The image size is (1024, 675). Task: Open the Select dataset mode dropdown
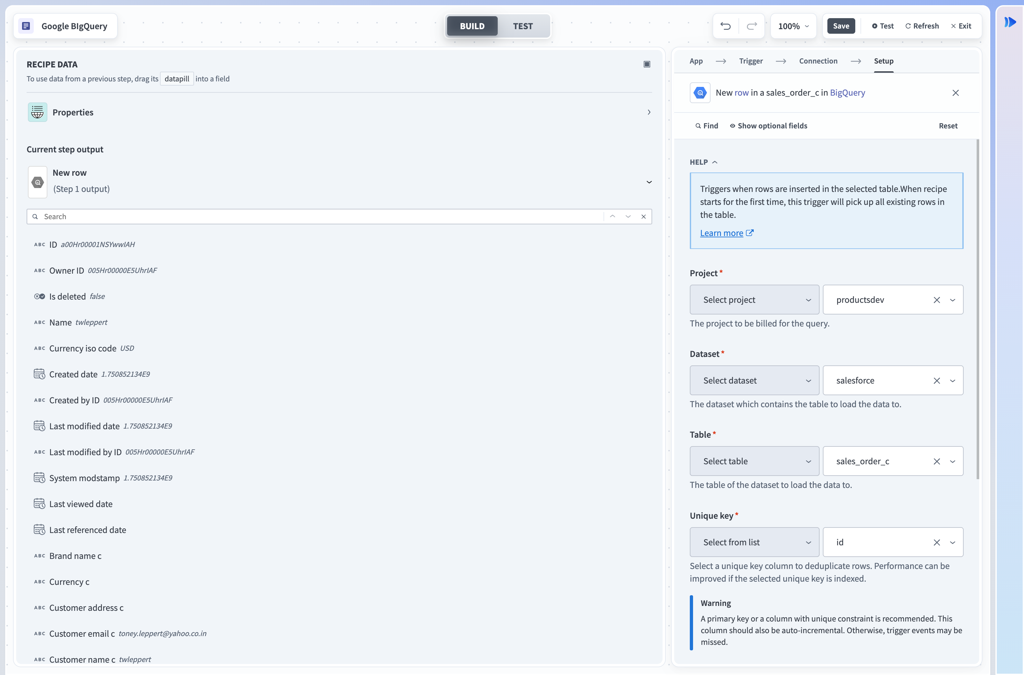tap(754, 381)
